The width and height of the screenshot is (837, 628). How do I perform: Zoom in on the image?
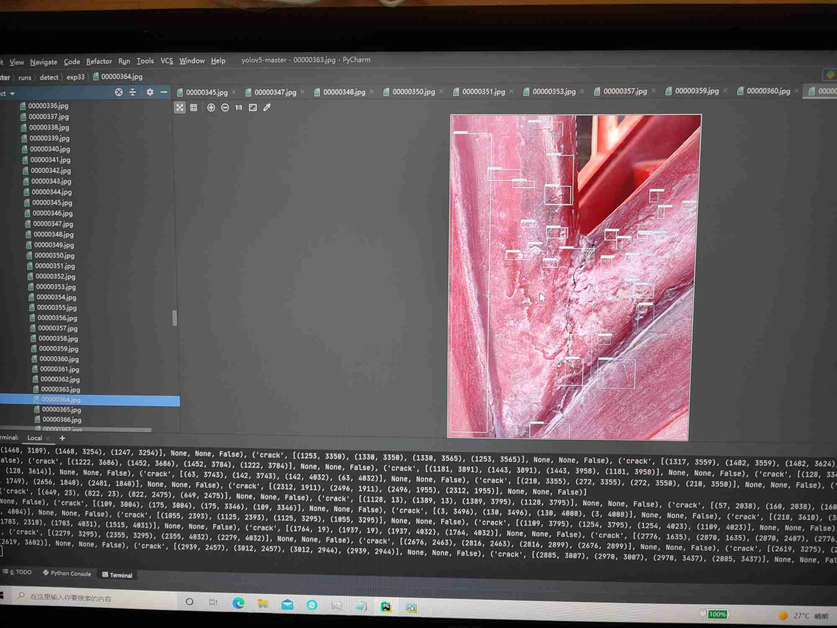(x=211, y=108)
